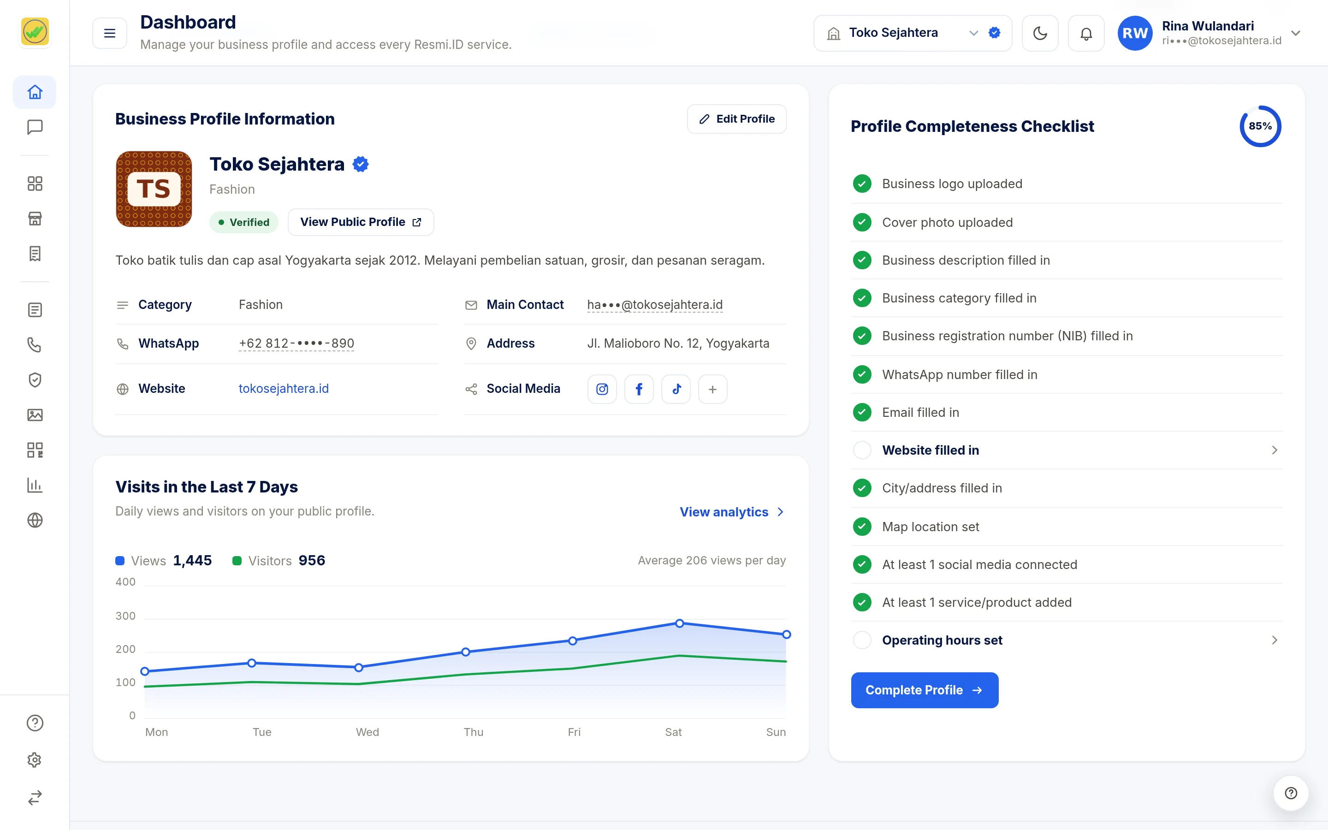Click 'Average 206 views per day'
Screen dimensions: 1328x830
712,560
